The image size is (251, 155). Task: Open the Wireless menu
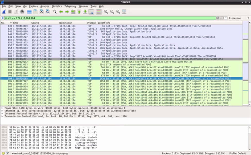pyautogui.click(x=83, y=6)
